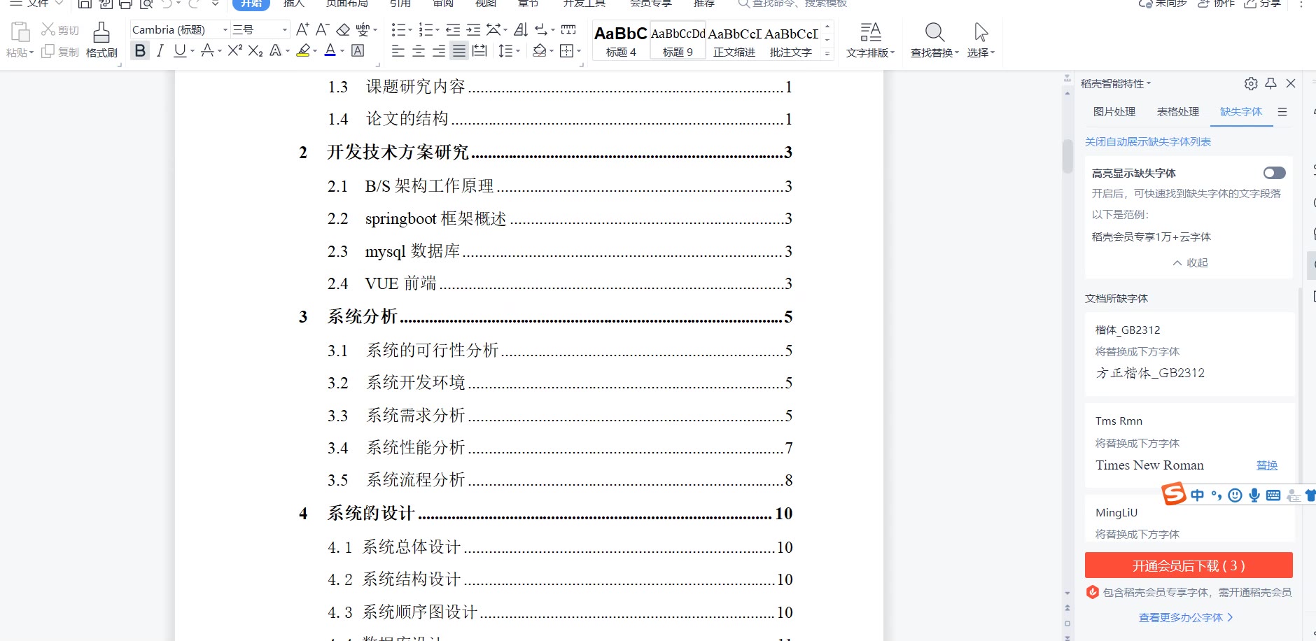
Task: Click the 开通会员后下载 (3) button
Action: (1189, 565)
